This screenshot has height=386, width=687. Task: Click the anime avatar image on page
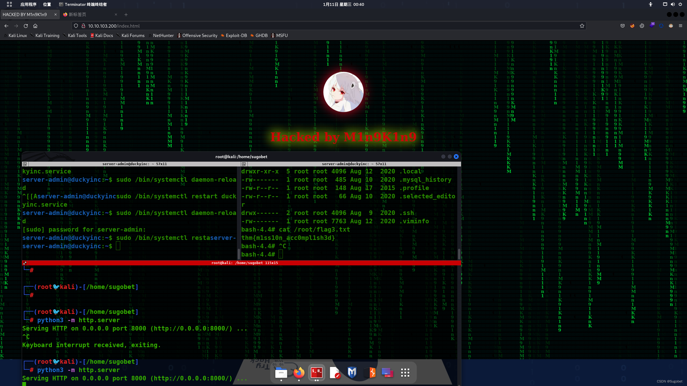pos(343,92)
